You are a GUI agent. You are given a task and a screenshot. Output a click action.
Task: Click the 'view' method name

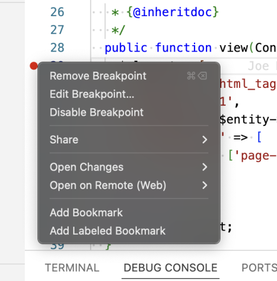(x=234, y=47)
